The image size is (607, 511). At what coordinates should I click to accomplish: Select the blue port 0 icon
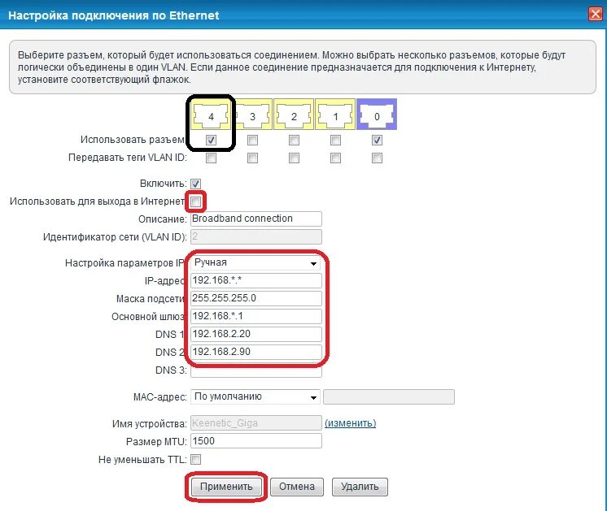tap(377, 115)
